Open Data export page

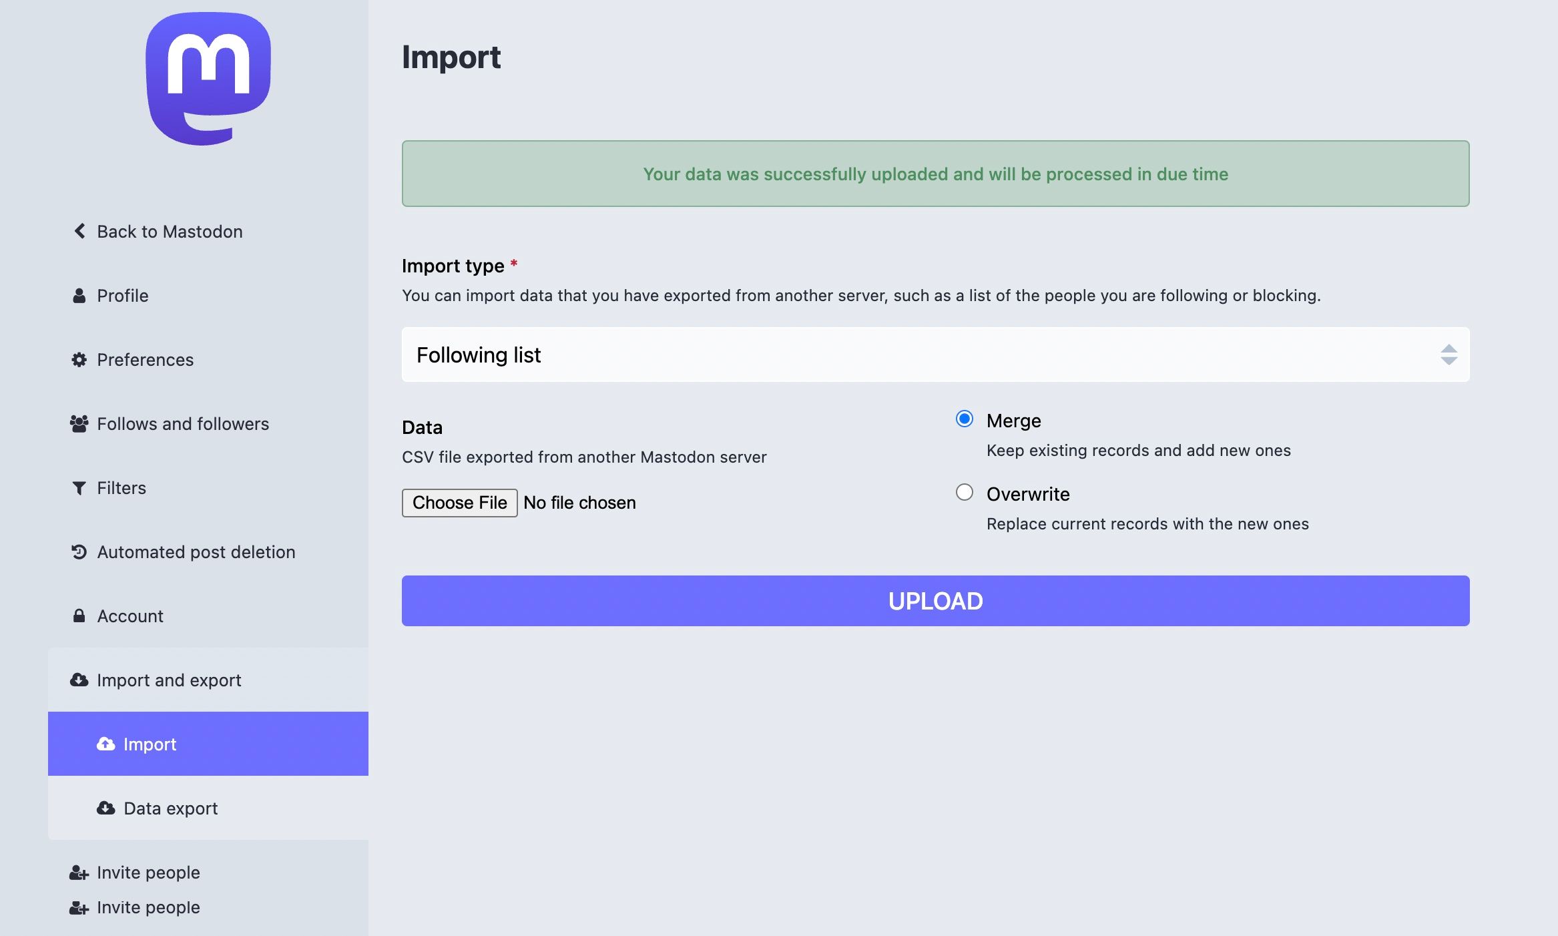[x=170, y=808]
